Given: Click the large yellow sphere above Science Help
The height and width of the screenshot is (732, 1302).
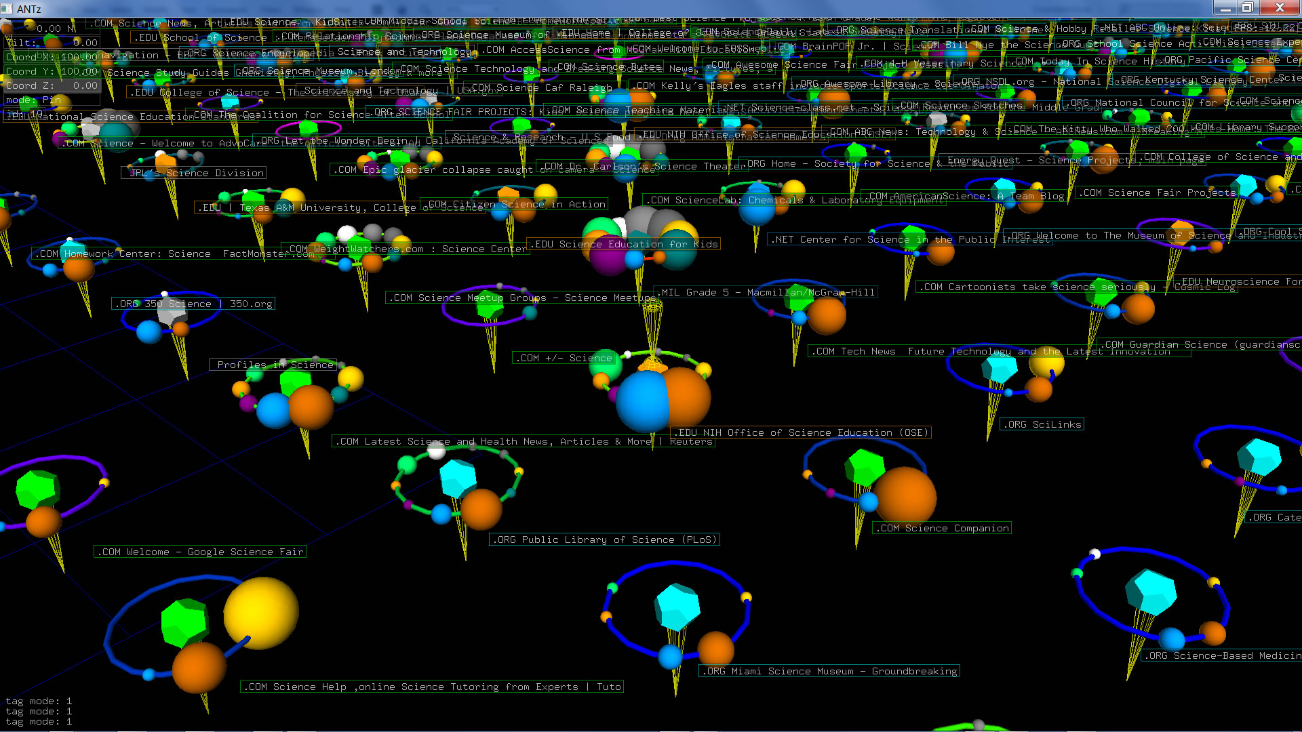Looking at the screenshot, I should click(x=261, y=613).
